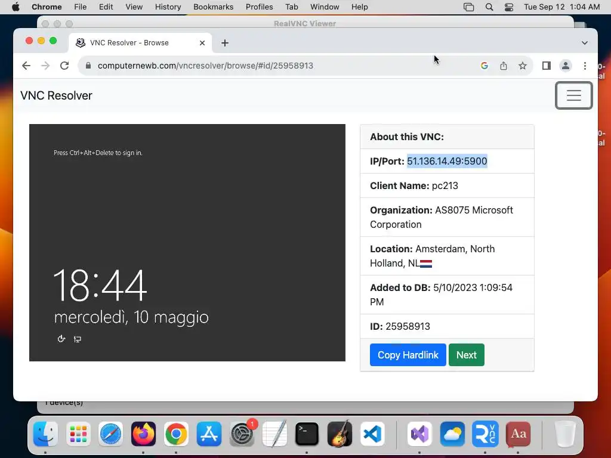The height and width of the screenshot is (458, 611).
Task: Open the Profiles menu
Action: click(259, 7)
